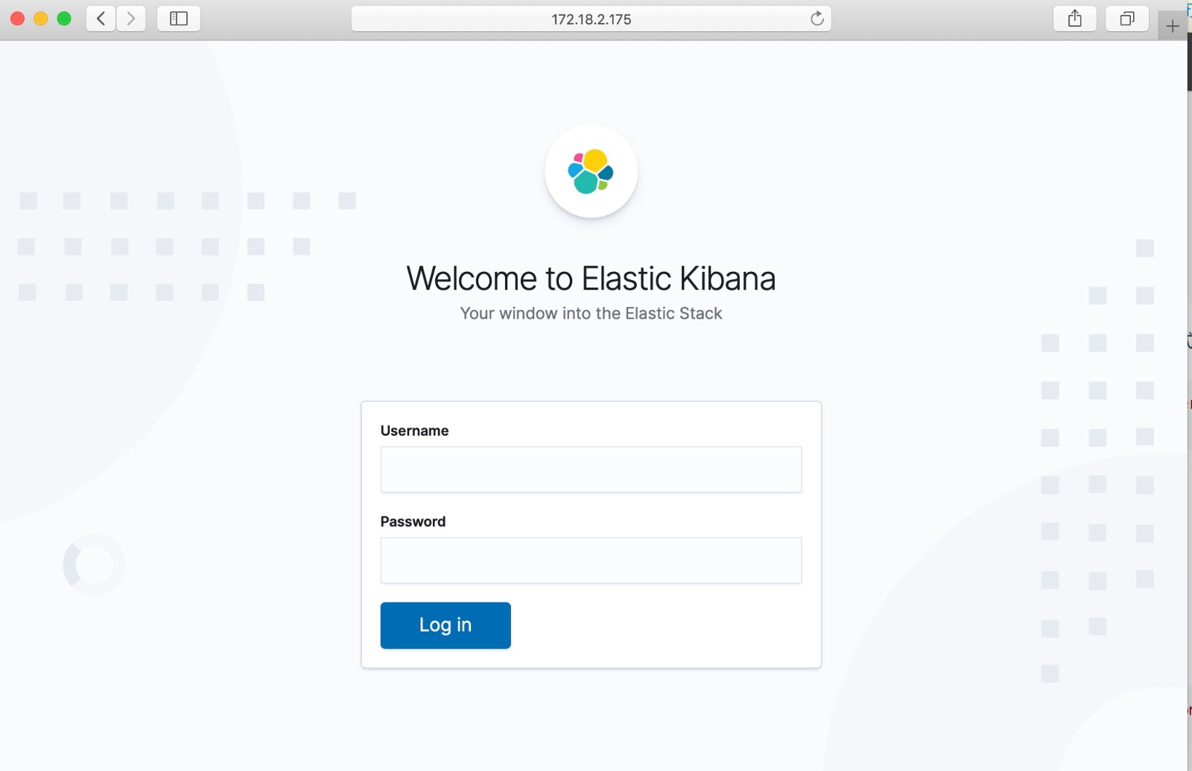
Task: Submit with the Log in button
Action: [x=446, y=625]
